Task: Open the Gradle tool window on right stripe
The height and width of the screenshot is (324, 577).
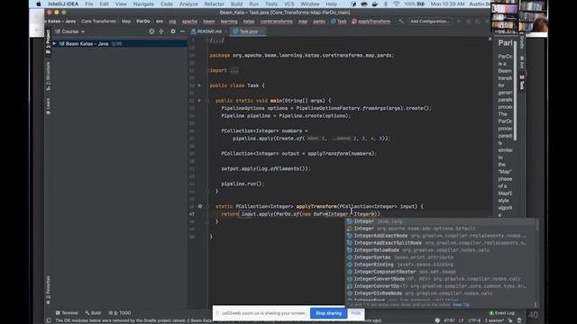Action: pyautogui.click(x=521, y=42)
